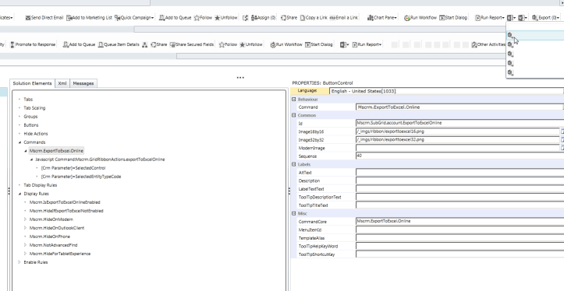Expand the Mscrm.HideOnModern rule
Image resolution: width=564 pixels, height=291 pixels.
(x=25, y=219)
